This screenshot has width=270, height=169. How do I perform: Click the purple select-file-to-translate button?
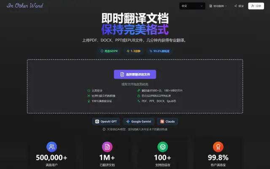tap(135, 74)
